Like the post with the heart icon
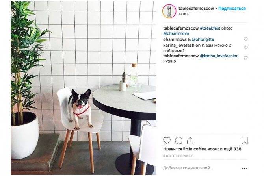 tap(167, 141)
